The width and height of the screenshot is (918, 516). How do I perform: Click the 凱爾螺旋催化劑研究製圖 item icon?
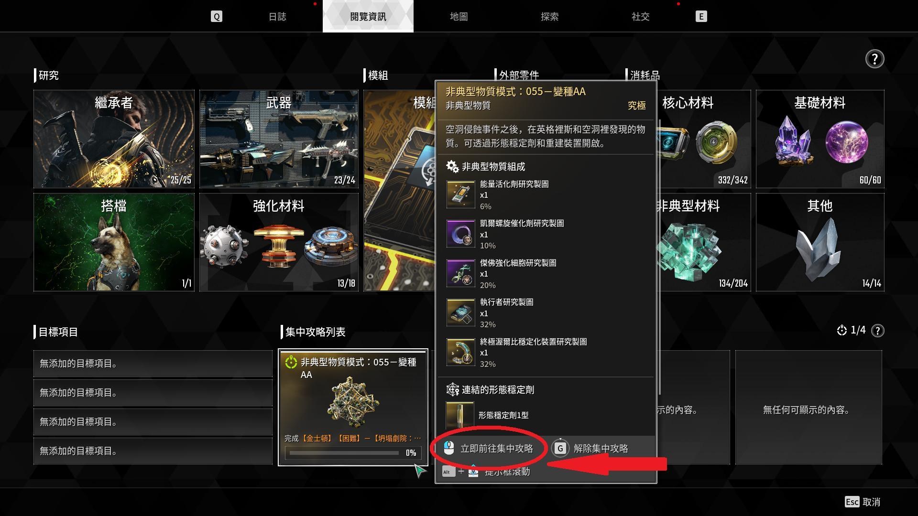coord(460,234)
